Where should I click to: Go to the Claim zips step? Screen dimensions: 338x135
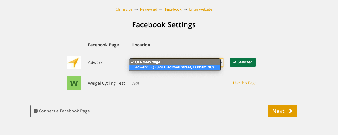tap(124, 9)
